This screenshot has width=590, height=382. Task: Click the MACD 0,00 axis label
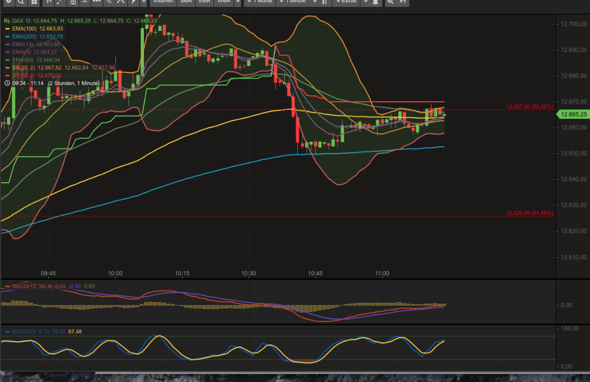click(566, 305)
